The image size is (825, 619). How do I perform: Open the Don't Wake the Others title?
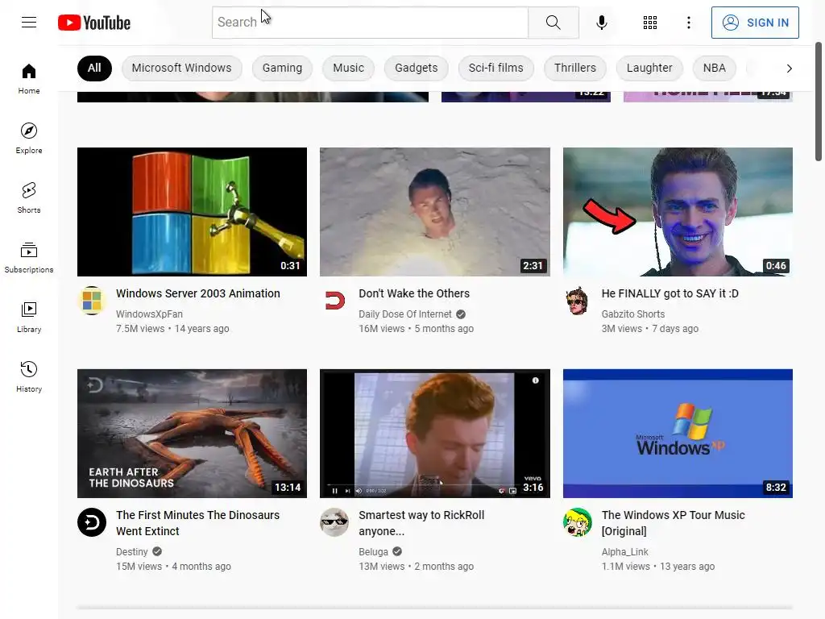point(414,293)
